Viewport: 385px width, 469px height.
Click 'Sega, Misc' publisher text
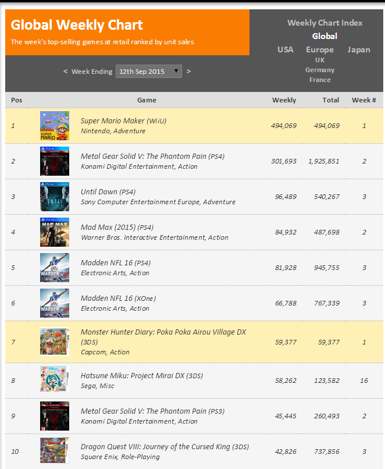coord(98,386)
